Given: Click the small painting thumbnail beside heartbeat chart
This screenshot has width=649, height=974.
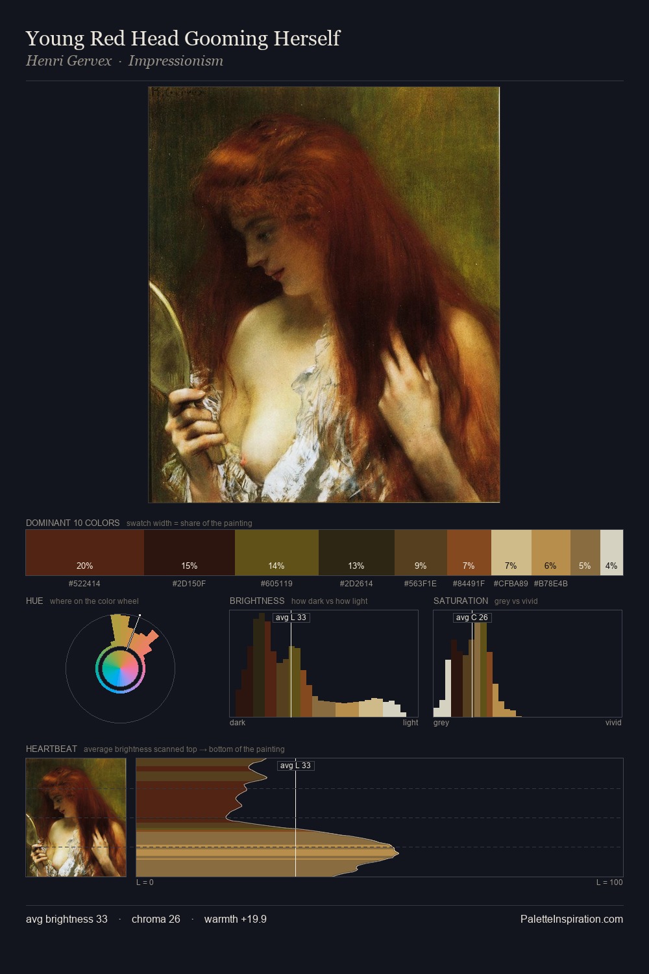Looking at the screenshot, I should (x=76, y=818).
